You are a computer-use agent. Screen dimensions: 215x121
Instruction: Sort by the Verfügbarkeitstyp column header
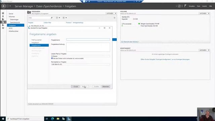[x=78, y=23]
